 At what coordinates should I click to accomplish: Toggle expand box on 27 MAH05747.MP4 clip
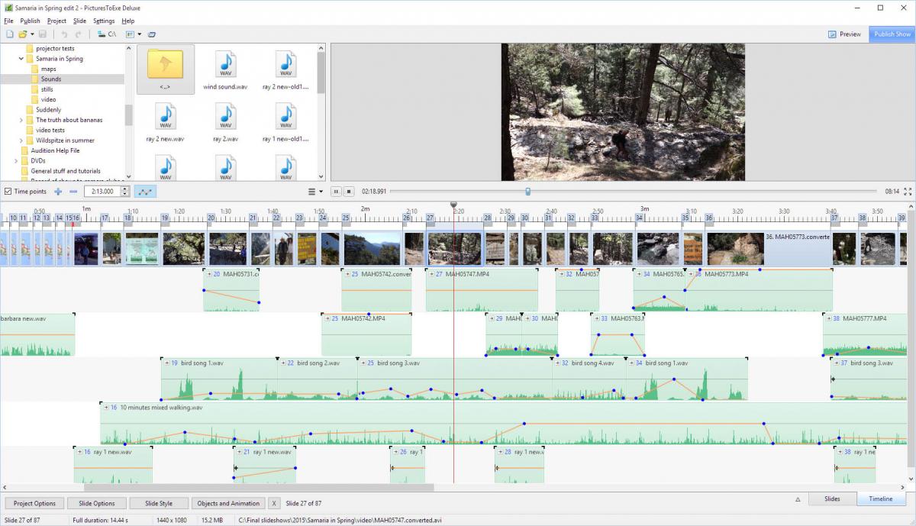coord(431,274)
